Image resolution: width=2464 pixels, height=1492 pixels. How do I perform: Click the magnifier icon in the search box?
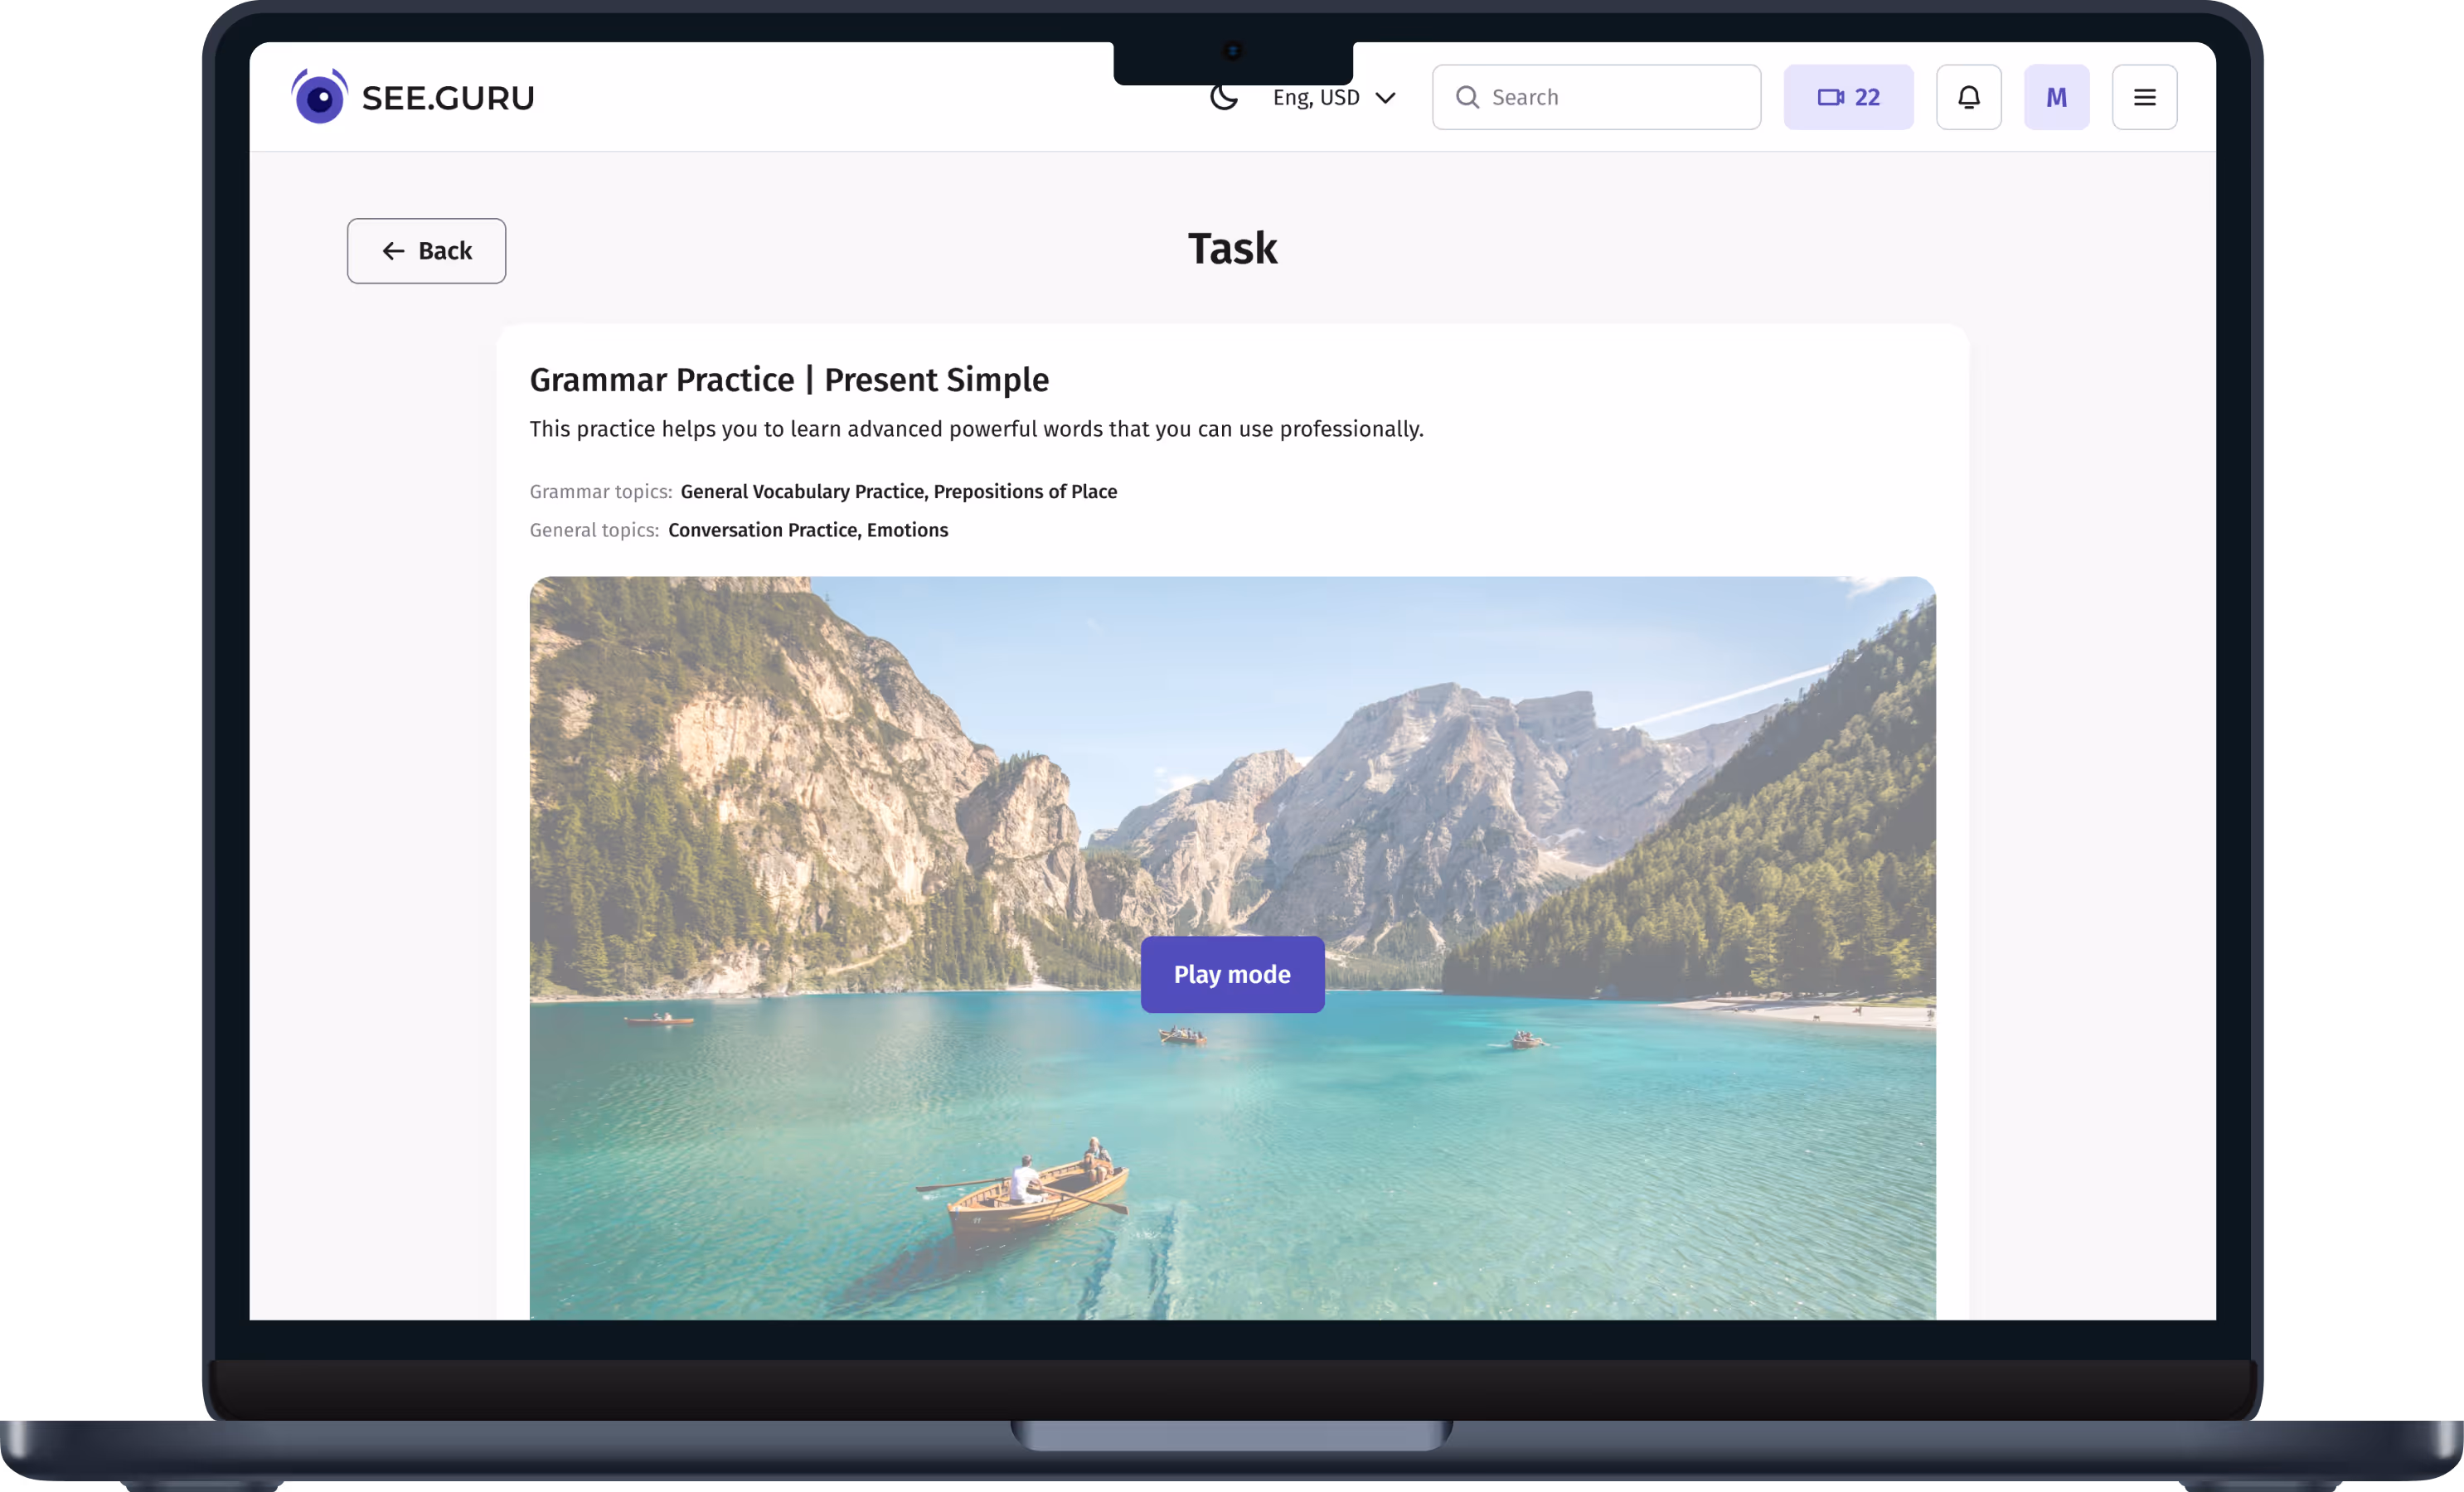1467,97
